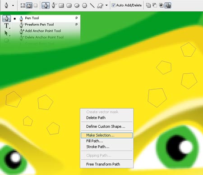Viewport: 203px width, 175px height.
Task: Open the Pen tool preset picker arrow
Action: pyautogui.click(x=13, y=5)
